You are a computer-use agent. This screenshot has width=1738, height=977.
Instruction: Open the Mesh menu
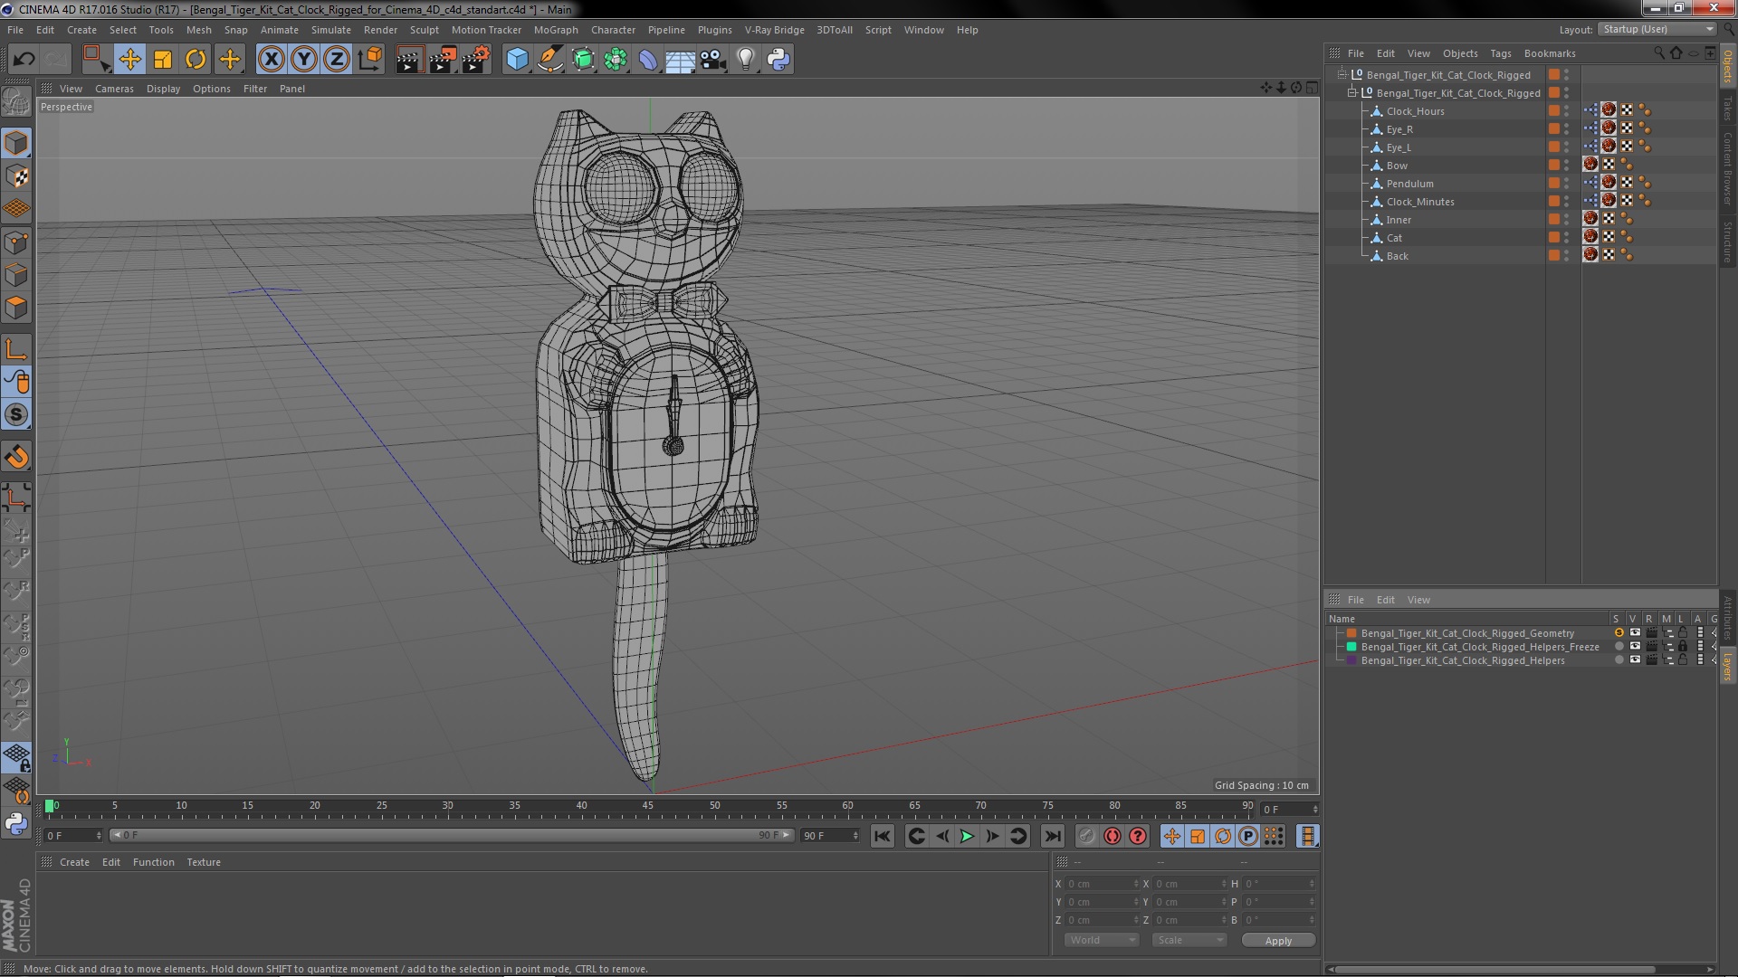pyautogui.click(x=198, y=30)
